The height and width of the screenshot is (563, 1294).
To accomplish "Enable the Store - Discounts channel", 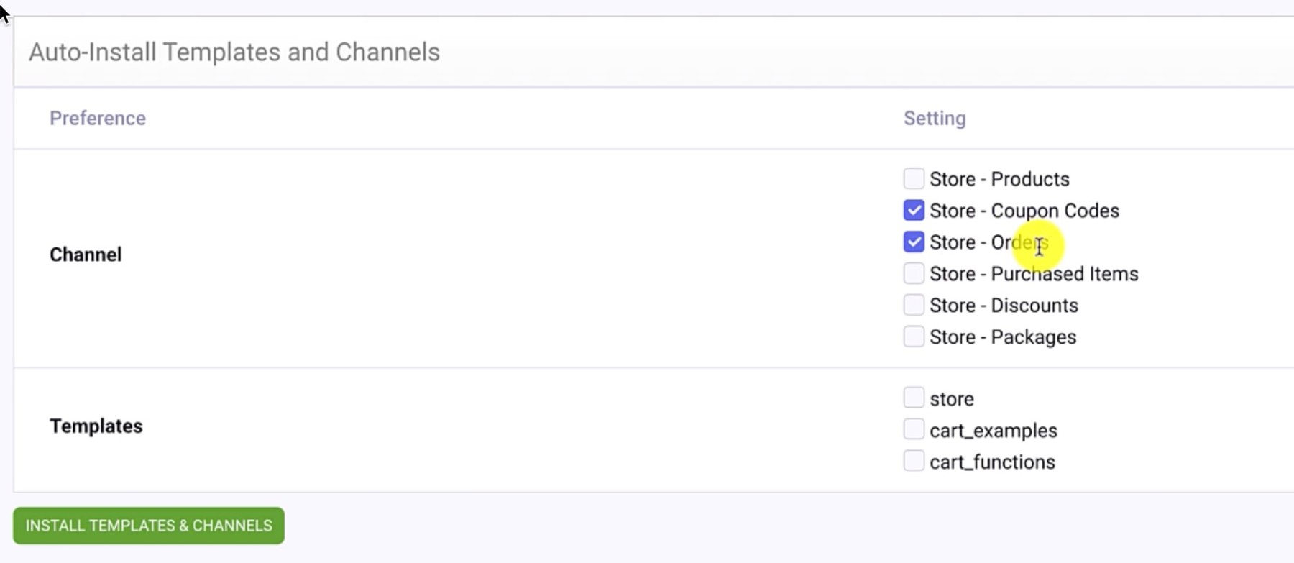I will (913, 304).
